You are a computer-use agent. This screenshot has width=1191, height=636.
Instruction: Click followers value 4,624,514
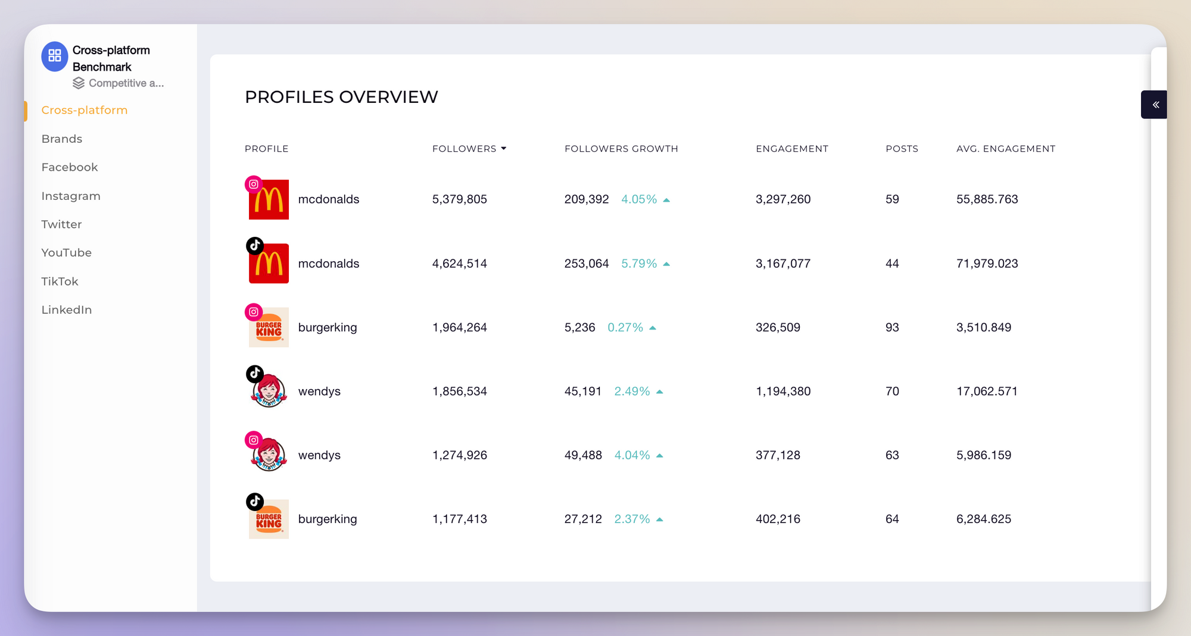(x=460, y=264)
